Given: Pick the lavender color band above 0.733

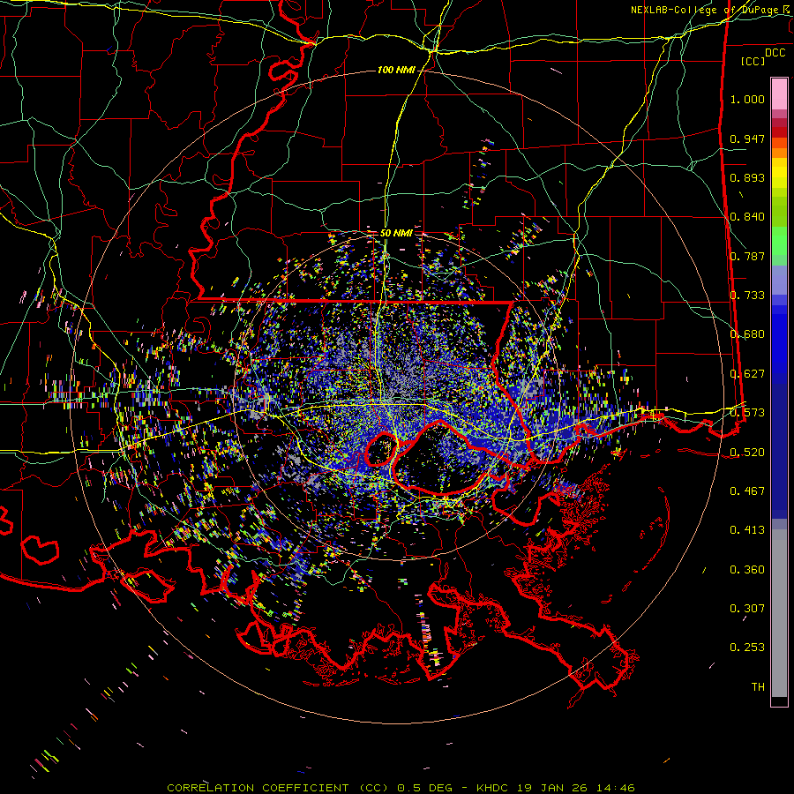Looking at the screenshot, I should pos(779,281).
